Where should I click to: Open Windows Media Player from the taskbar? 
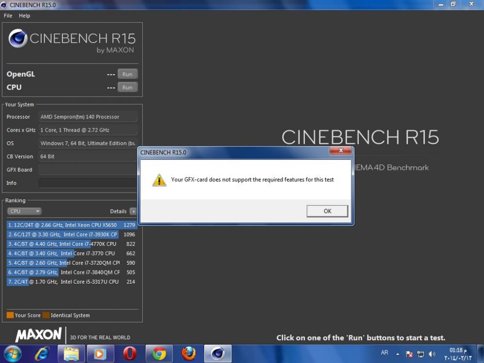point(100,354)
